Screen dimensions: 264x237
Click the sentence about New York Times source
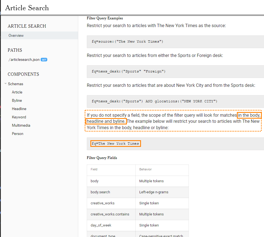[x=156, y=26]
